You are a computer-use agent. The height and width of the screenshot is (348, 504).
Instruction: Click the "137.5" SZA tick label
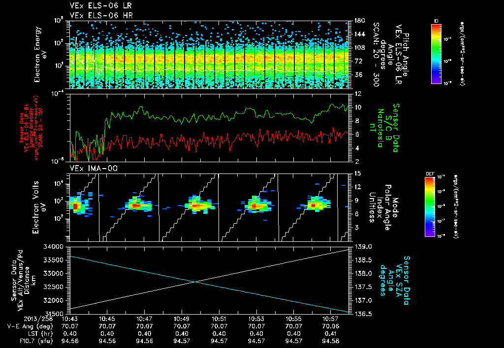point(363,287)
